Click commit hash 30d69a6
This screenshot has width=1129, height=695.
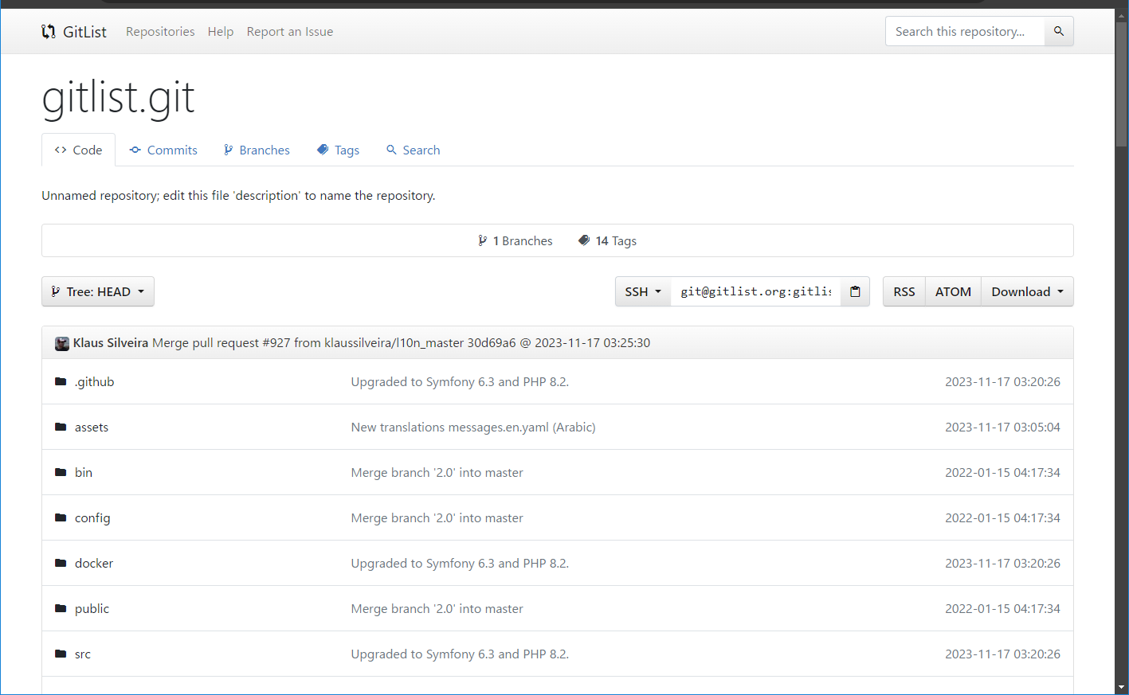point(492,342)
